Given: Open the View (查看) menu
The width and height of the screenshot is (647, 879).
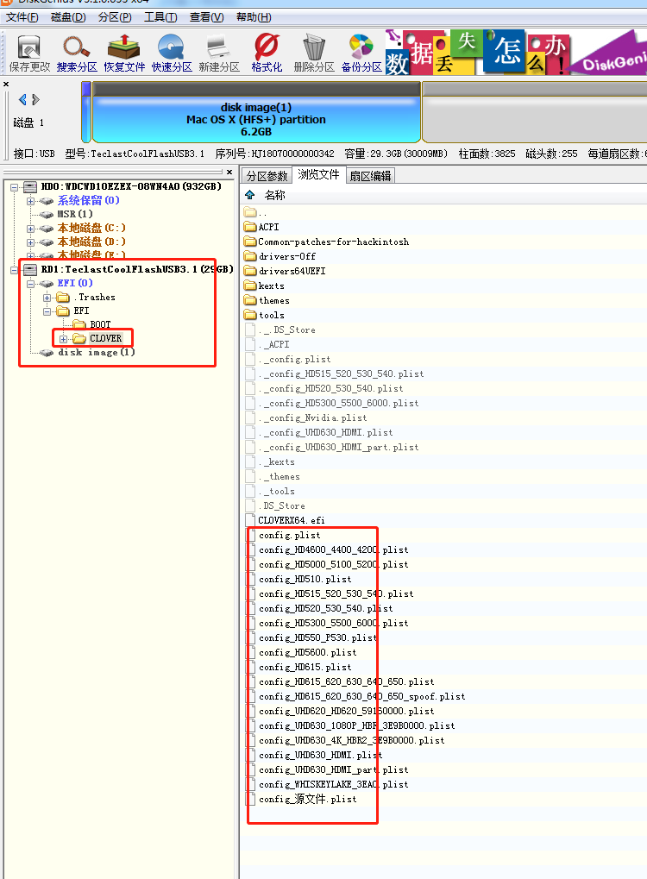Looking at the screenshot, I should [x=206, y=17].
